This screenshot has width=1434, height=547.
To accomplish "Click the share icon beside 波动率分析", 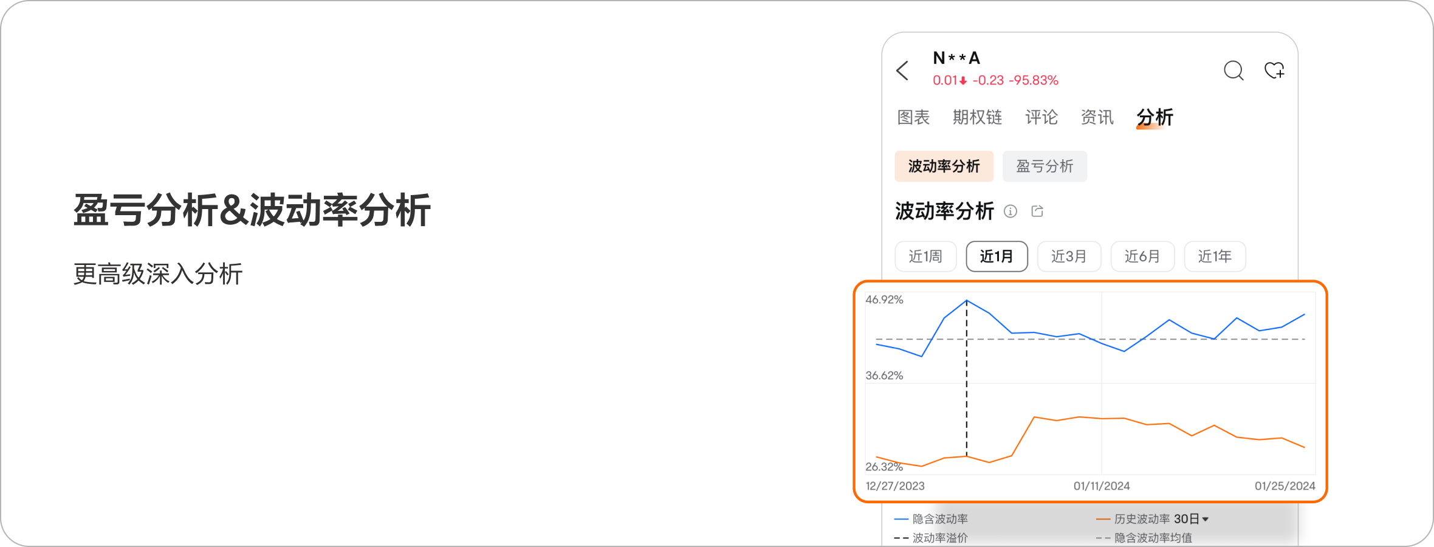I will 1037,211.
